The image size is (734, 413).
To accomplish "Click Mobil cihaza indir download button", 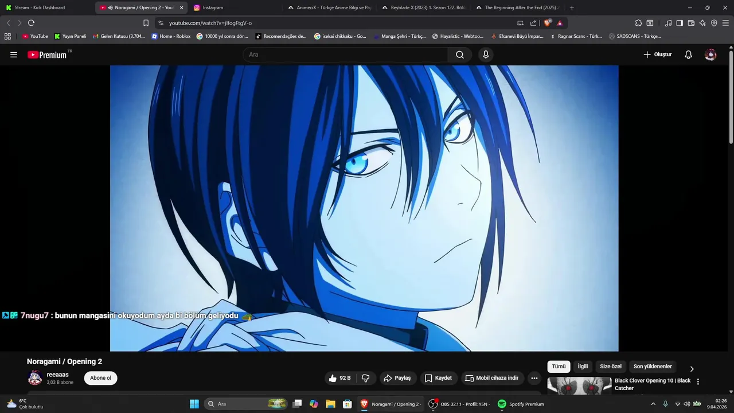I will tap(492, 378).
